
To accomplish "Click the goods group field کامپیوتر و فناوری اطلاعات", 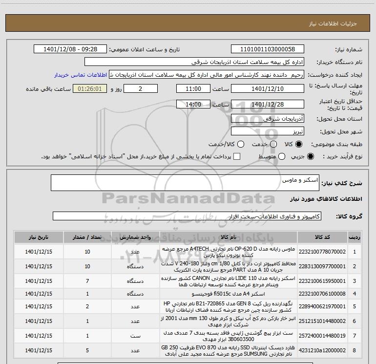I will click(x=187, y=216).
